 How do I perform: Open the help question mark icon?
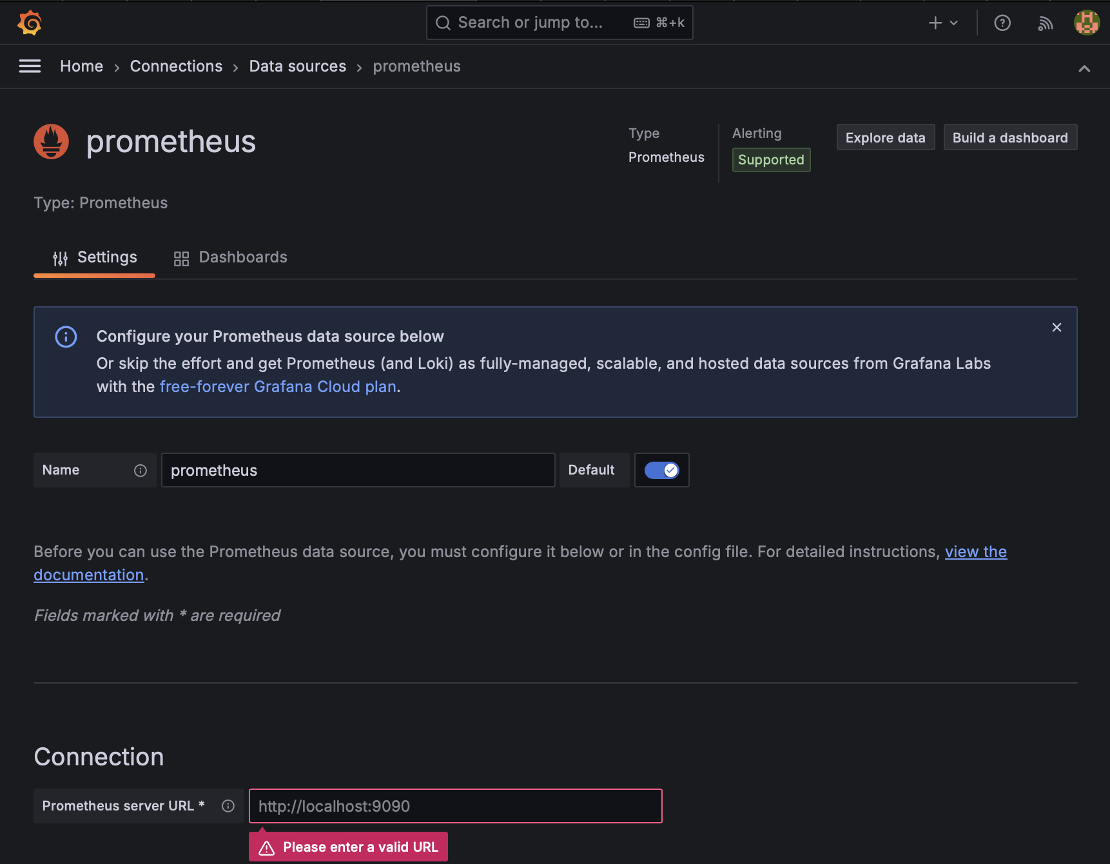point(1002,23)
